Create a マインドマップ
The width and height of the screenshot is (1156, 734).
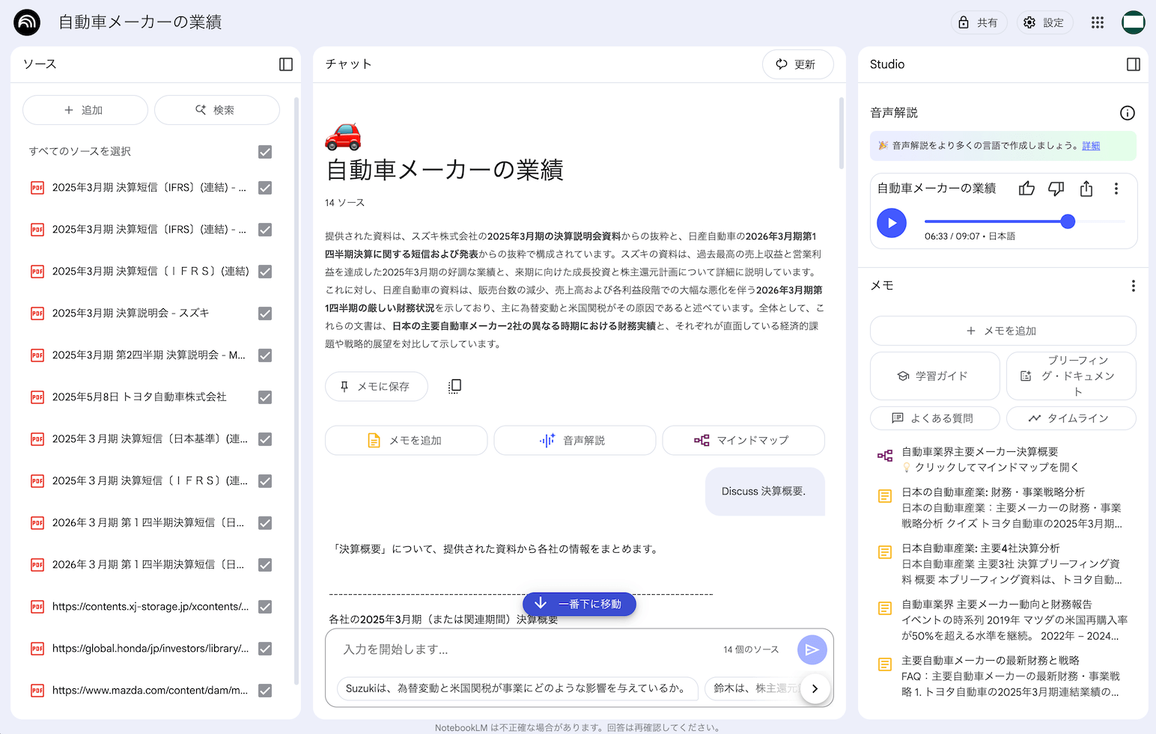tap(743, 441)
